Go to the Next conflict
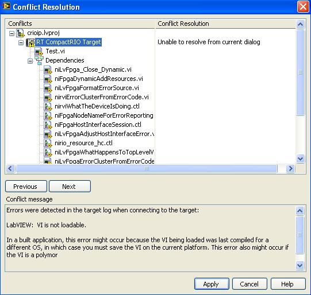Screen dimensions: 311x295 pos(70,187)
